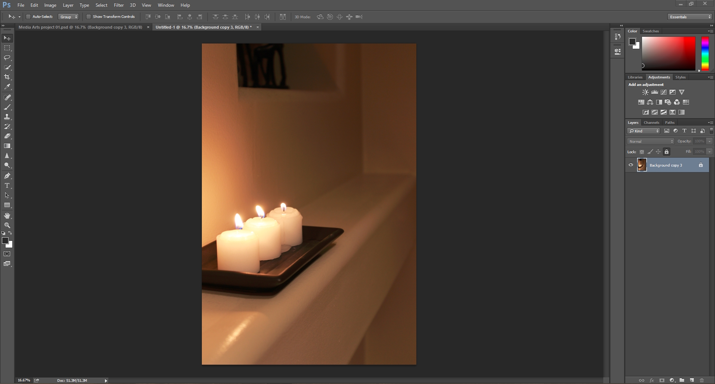Open the Color panel flyout menu
715x384 pixels.
711,31
